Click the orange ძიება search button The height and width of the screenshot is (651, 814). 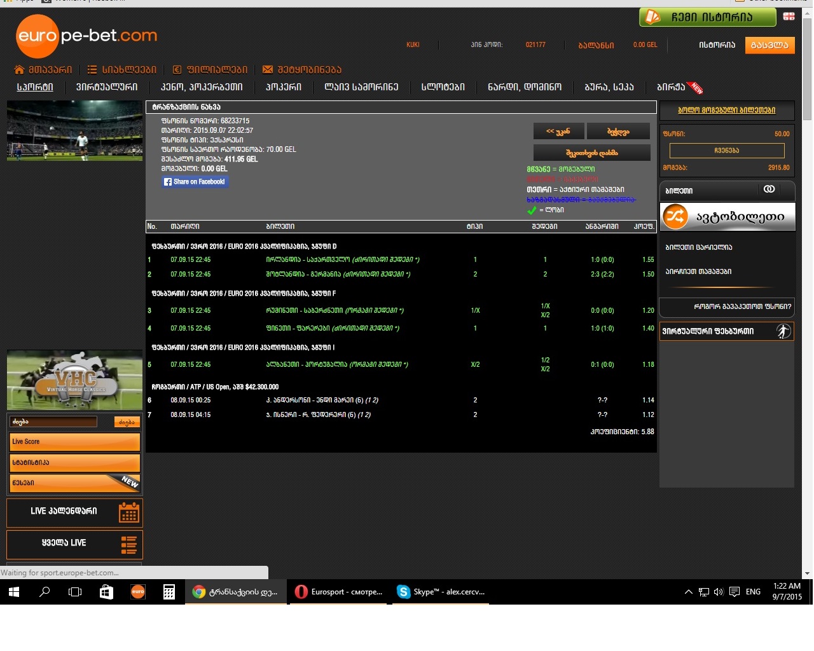point(127,422)
